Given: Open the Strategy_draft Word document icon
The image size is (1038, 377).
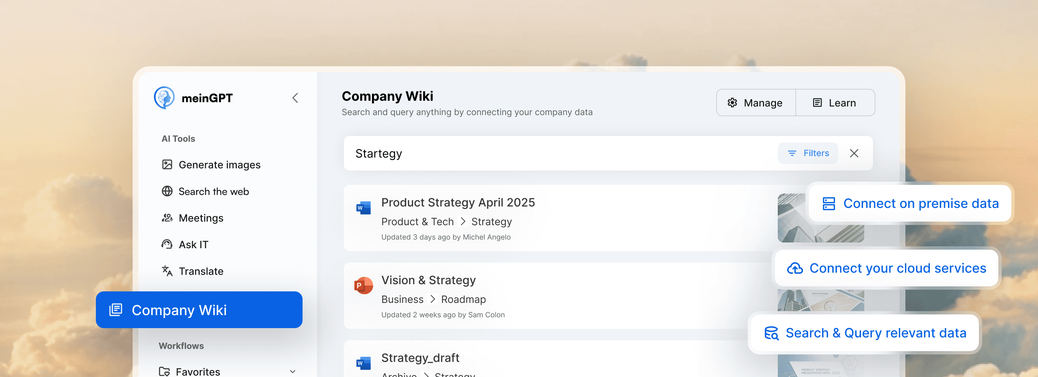Looking at the screenshot, I should click(363, 363).
